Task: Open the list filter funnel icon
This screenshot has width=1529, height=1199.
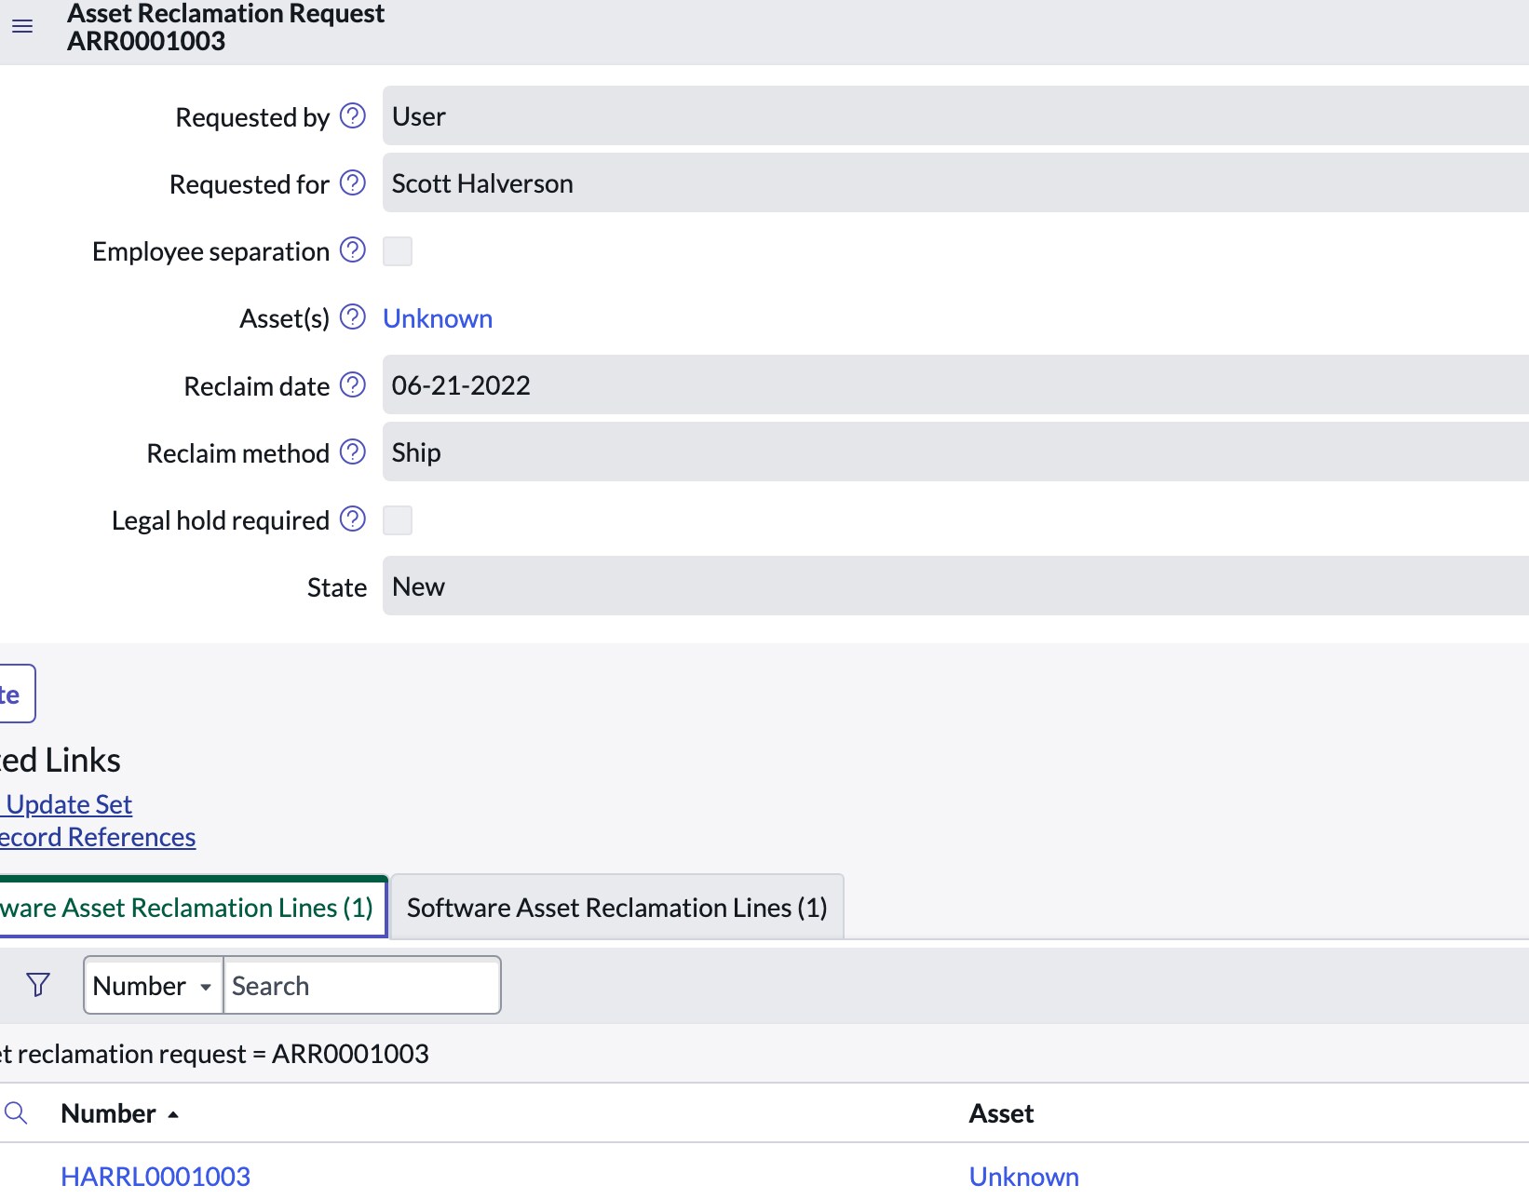Action: coord(38,985)
